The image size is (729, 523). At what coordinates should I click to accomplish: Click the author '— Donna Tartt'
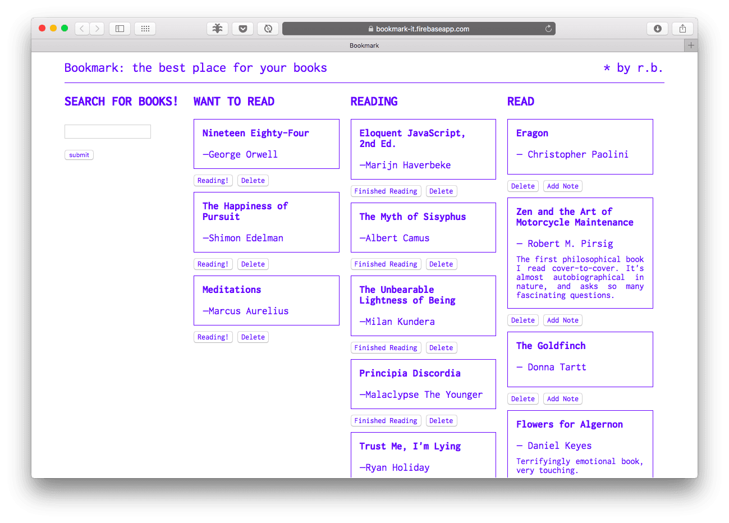(551, 367)
